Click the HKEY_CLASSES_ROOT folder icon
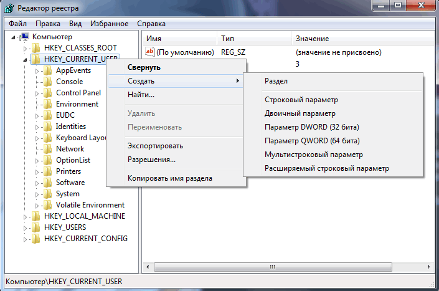The height and width of the screenshot is (291, 439). coord(36,48)
